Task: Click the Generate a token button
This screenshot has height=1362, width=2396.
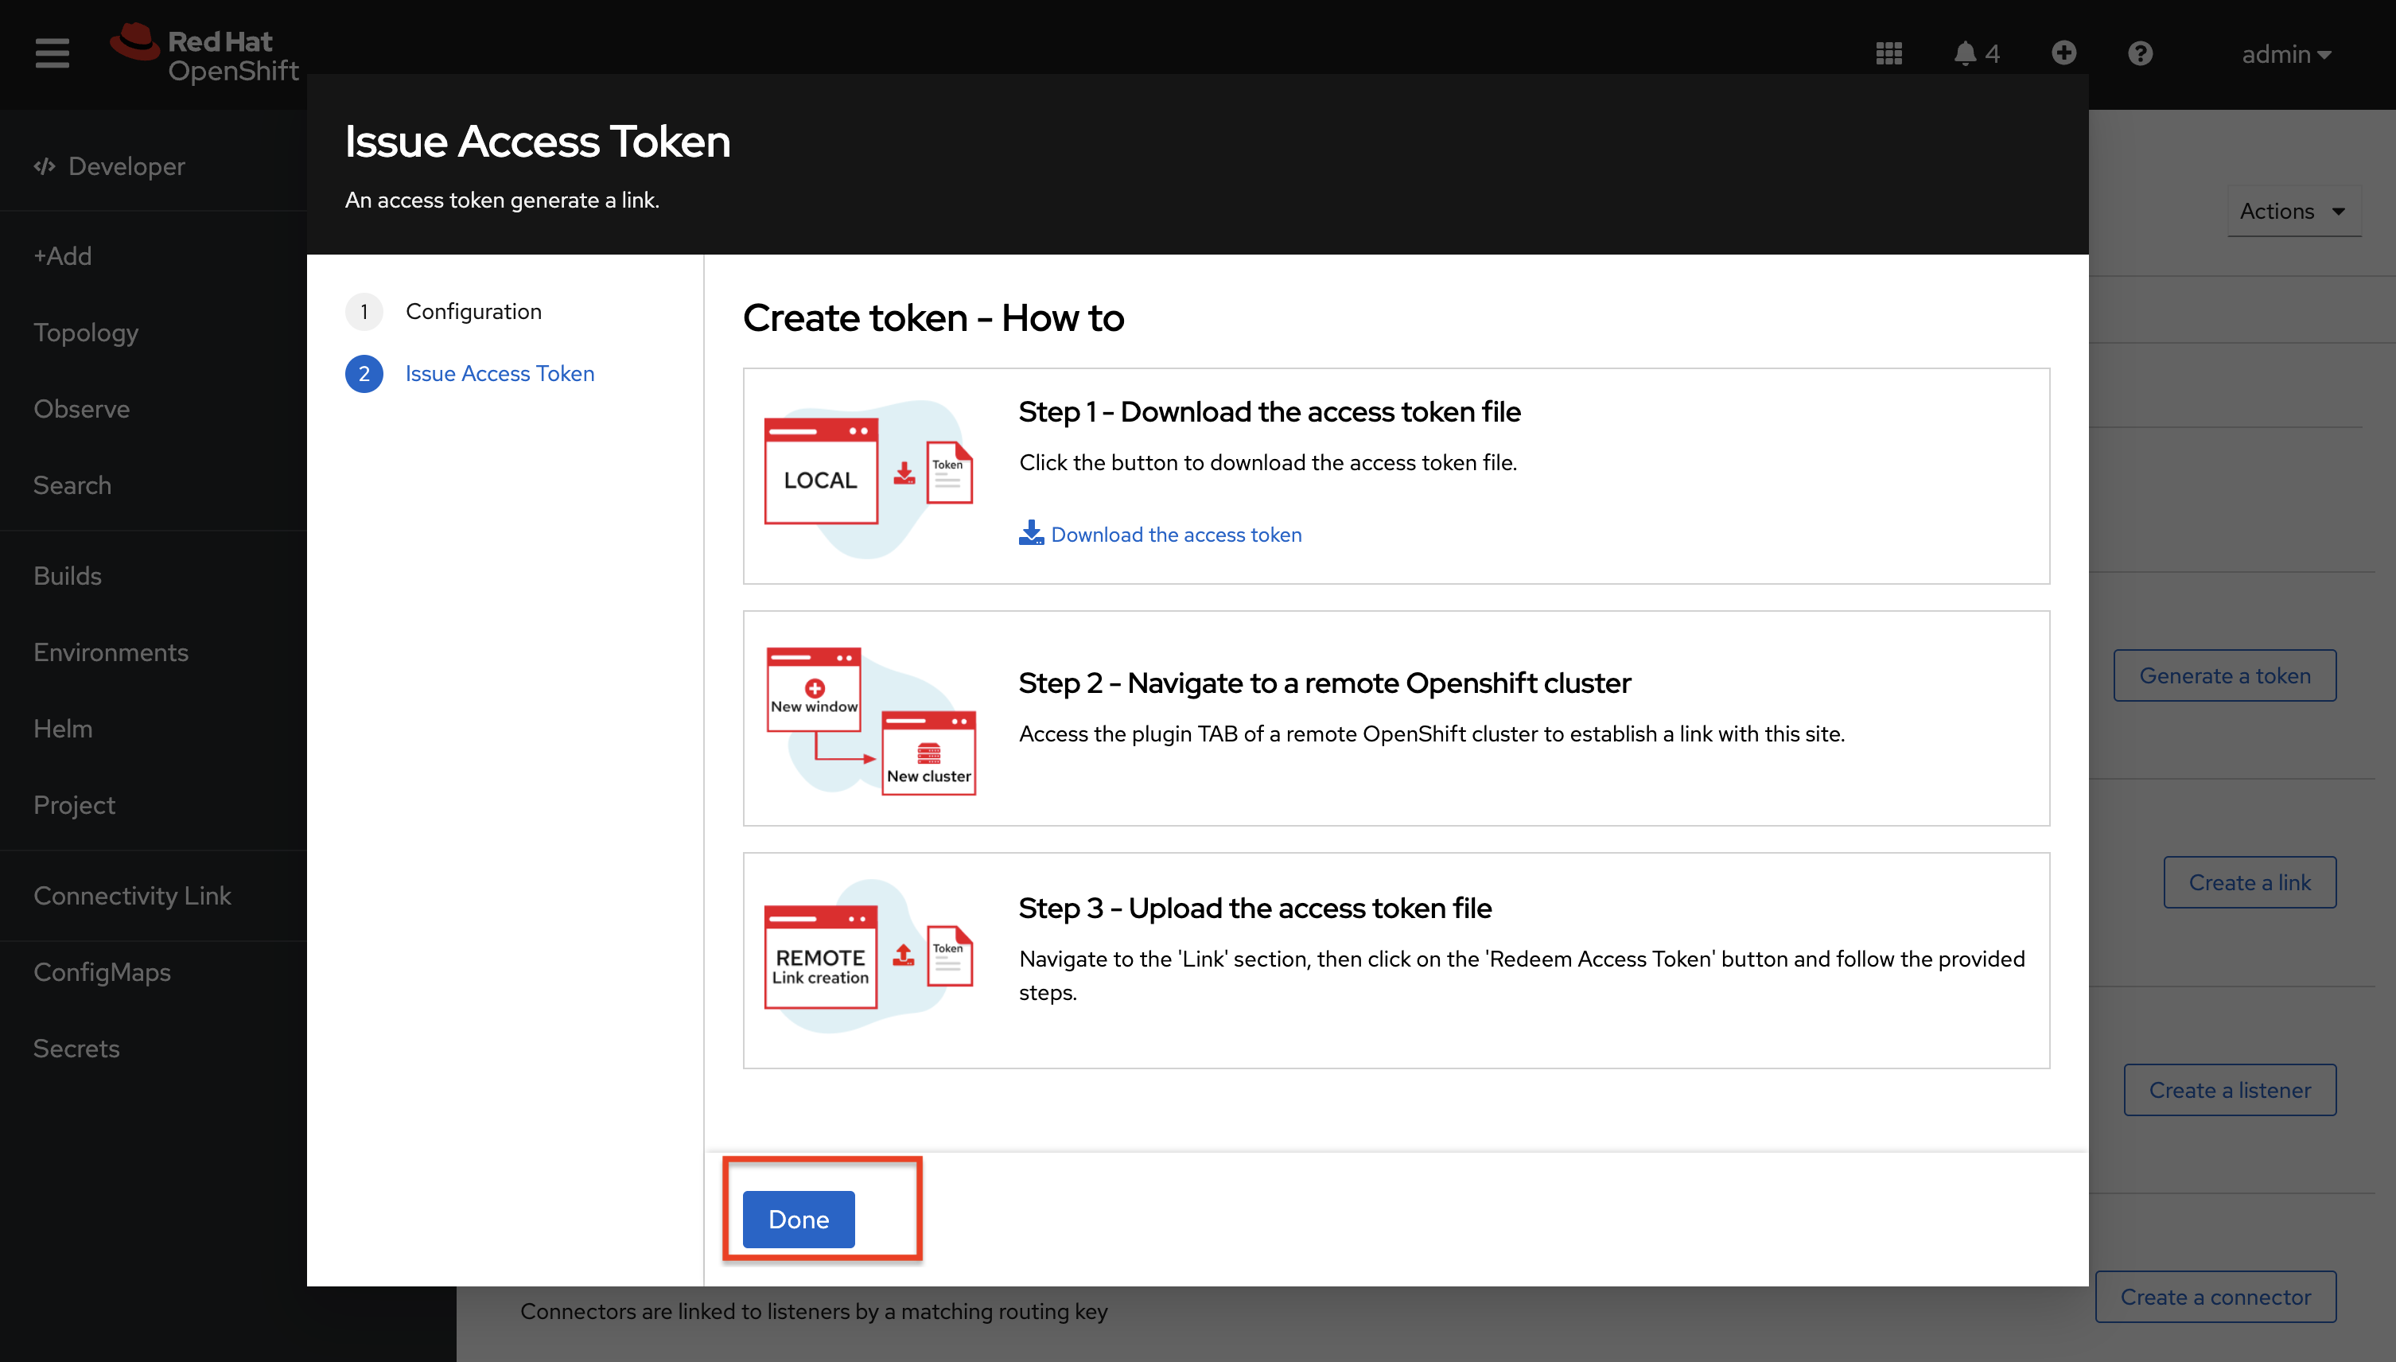Action: pos(2224,675)
